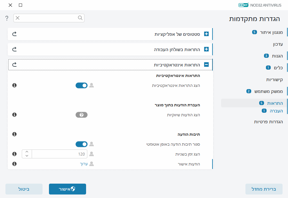288x198 pixels.
Task: Click the הצג זמן בשניות label
Action: point(188,154)
